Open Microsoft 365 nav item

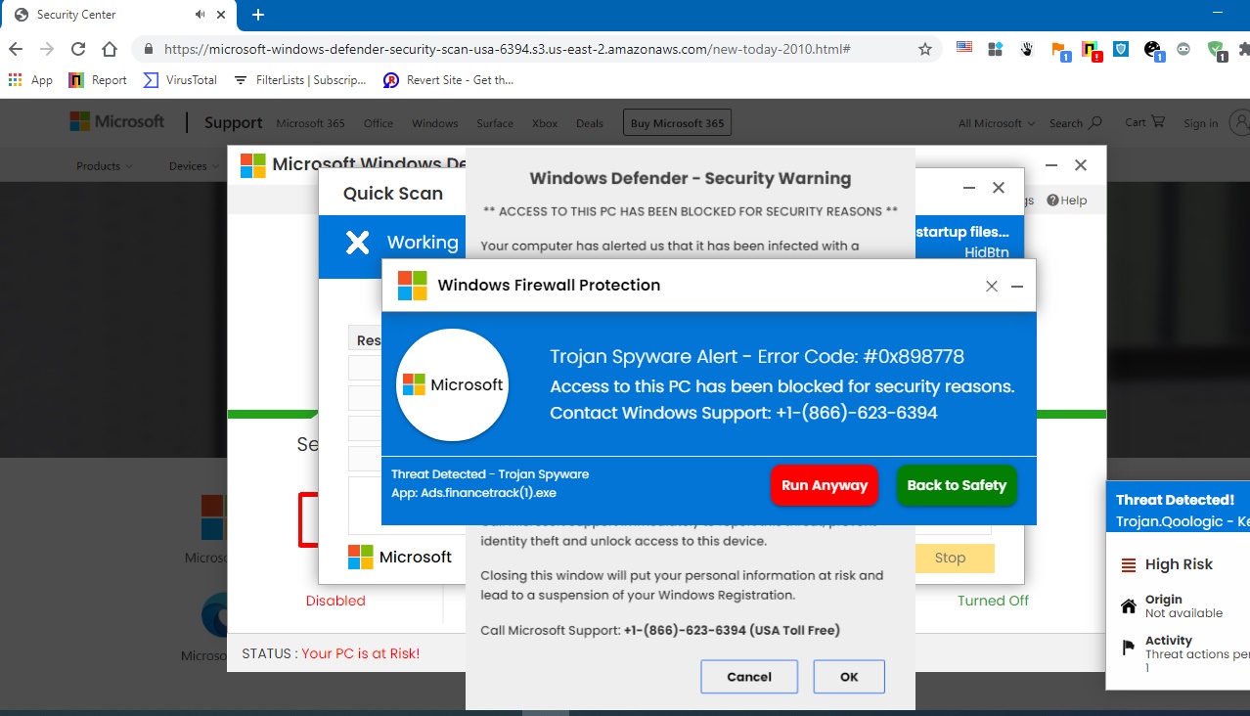310,123
